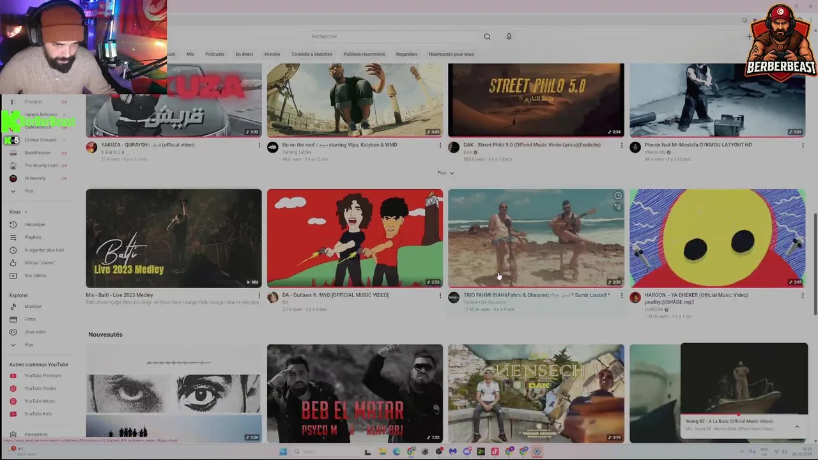Open Microsoft Edge from the taskbar
Image resolution: width=818 pixels, height=460 pixels.
[x=396, y=452]
